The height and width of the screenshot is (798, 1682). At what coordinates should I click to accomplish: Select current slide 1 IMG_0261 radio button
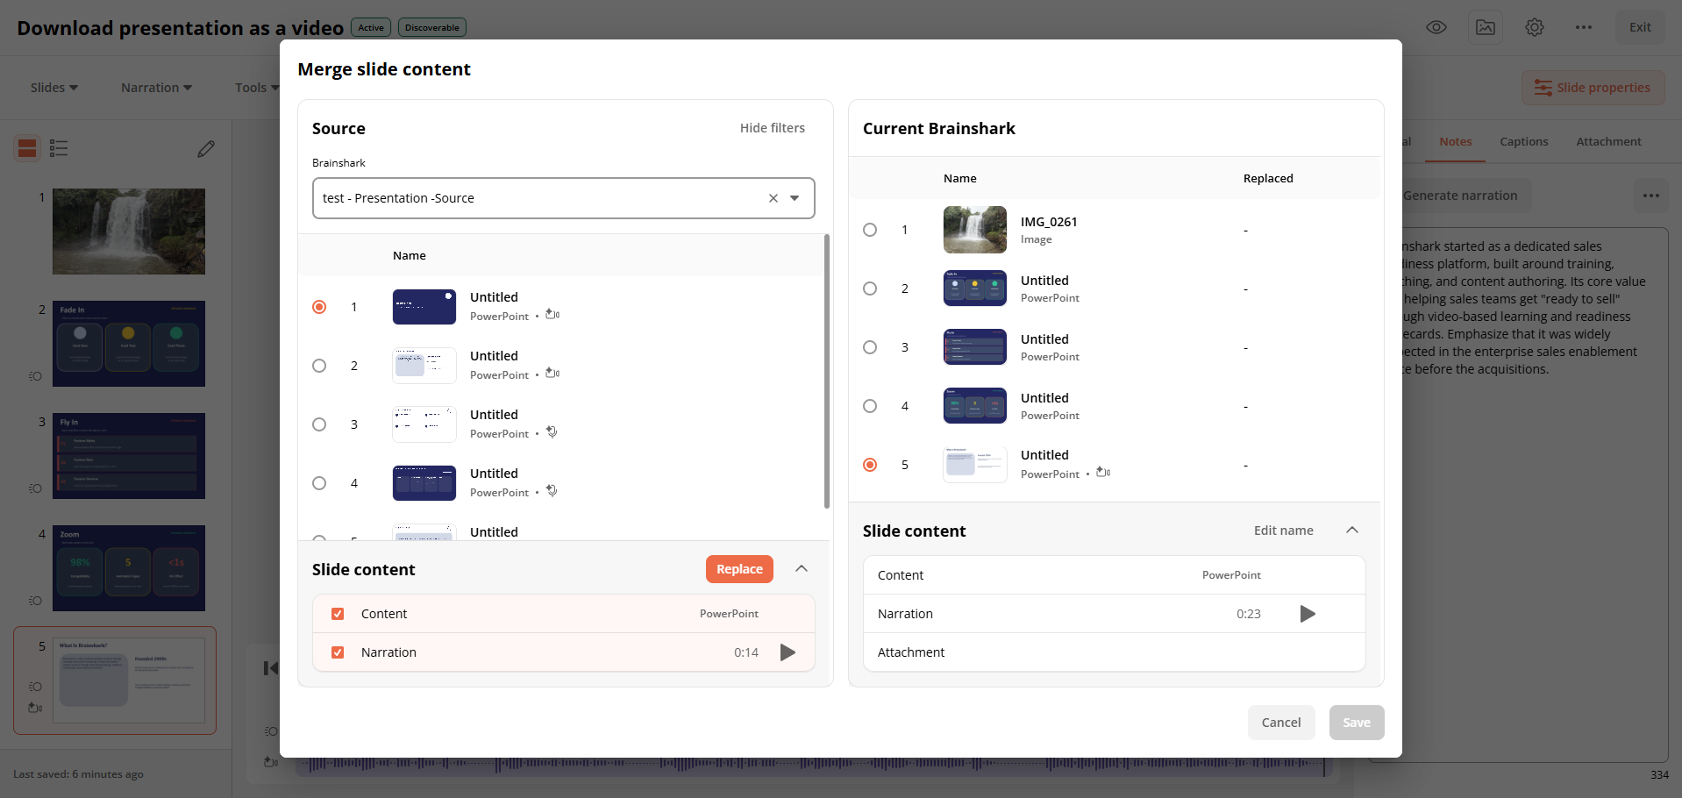pos(870,230)
